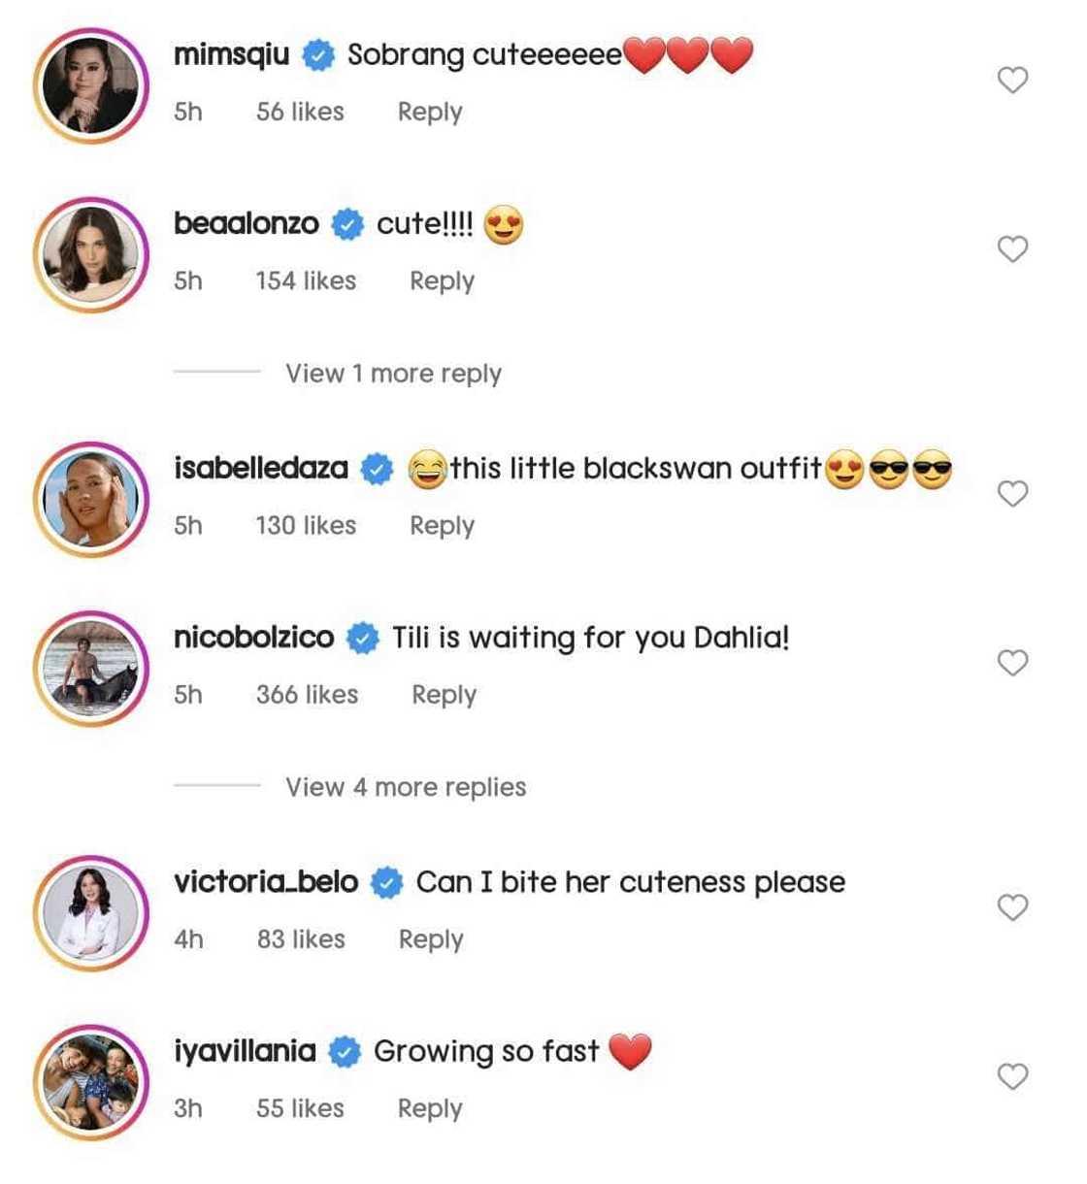Image resolution: width=1087 pixels, height=1184 pixels.
Task: Reply to mimsqiu's comment
Action: (x=430, y=112)
